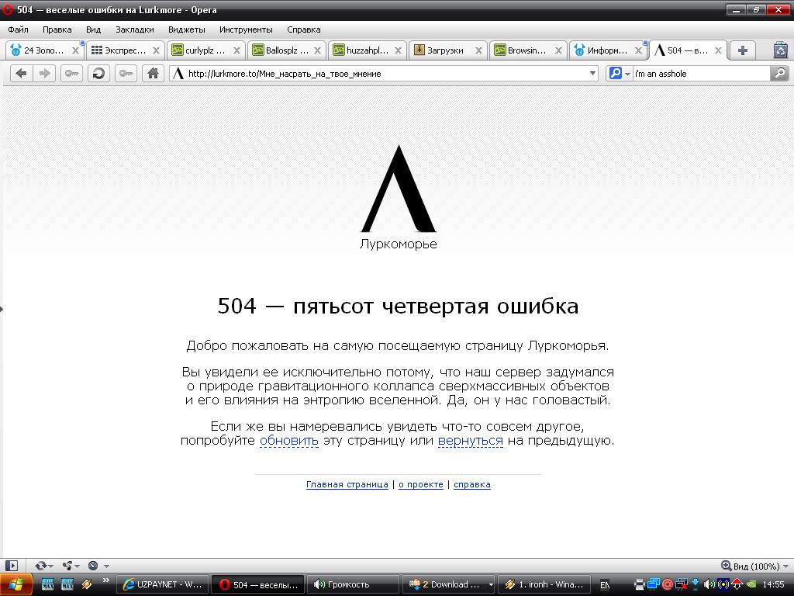Screen dimensions: 794x596
Task: Click the Opera Turbo status bar icon
Action: click(x=93, y=566)
